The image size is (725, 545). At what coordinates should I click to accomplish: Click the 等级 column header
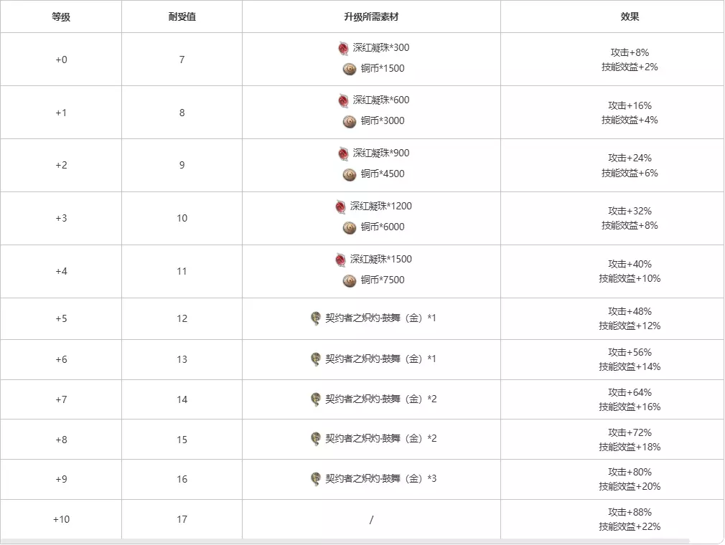[61, 16]
